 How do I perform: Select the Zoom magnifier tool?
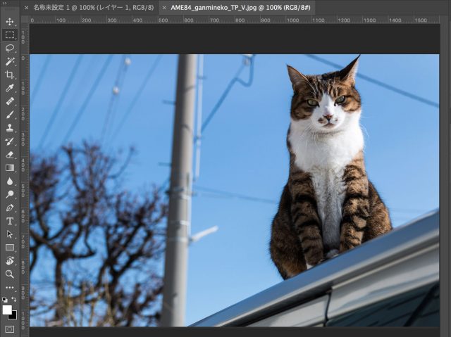click(10, 274)
